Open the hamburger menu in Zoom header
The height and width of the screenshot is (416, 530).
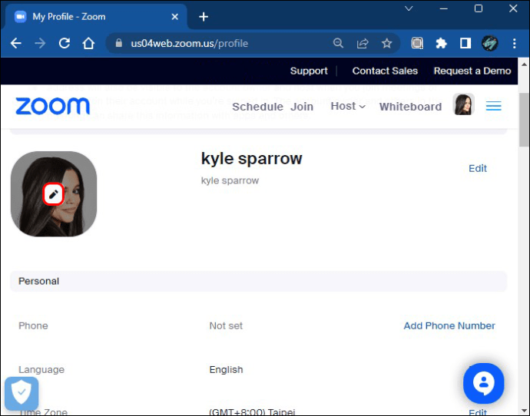(493, 107)
